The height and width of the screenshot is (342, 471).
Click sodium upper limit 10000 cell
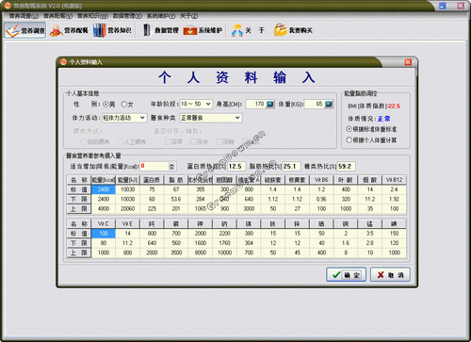point(224,252)
